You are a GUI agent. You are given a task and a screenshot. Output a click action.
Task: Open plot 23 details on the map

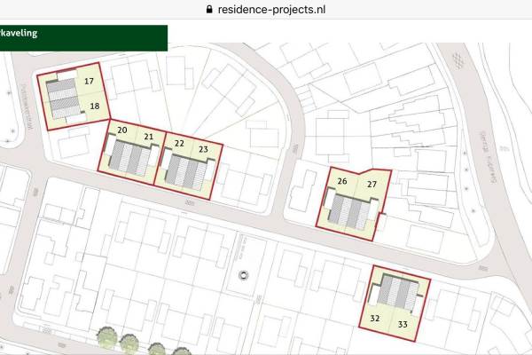coord(204,148)
